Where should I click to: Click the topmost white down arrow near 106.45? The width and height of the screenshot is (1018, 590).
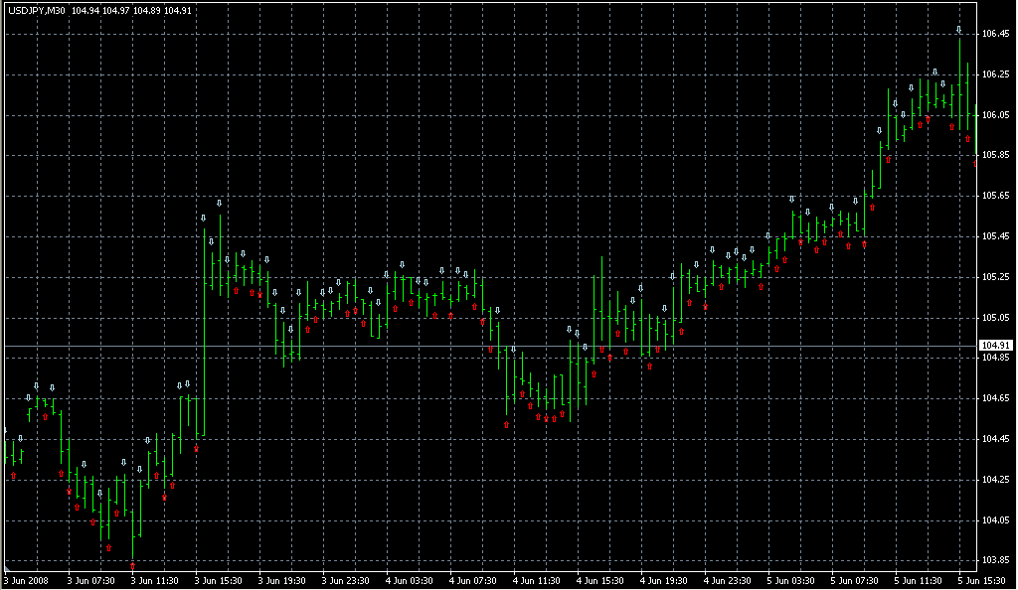959,30
